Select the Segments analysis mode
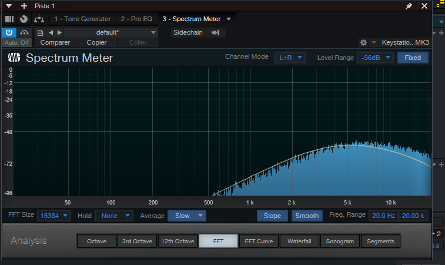The width and height of the screenshot is (445, 265). coord(380,241)
